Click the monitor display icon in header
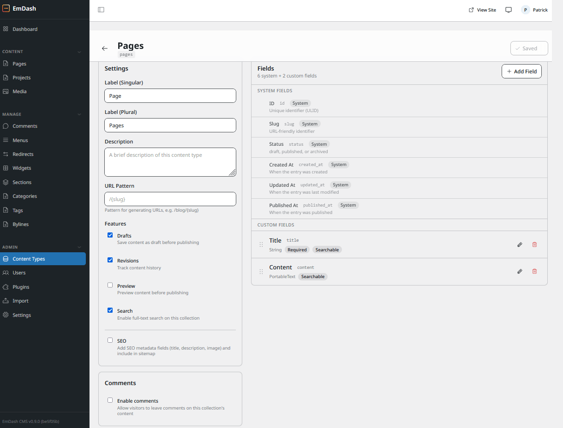The image size is (563, 428). click(x=509, y=10)
